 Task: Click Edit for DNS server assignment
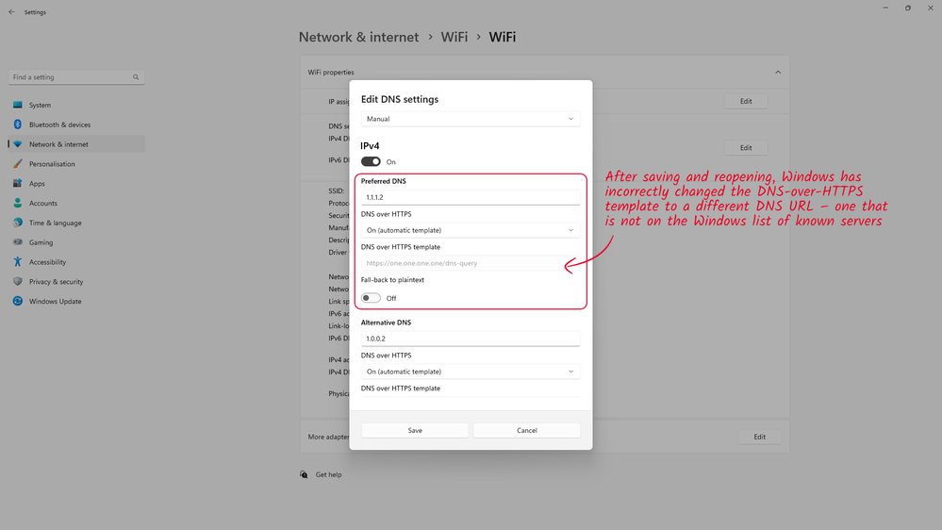click(x=746, y=148)
